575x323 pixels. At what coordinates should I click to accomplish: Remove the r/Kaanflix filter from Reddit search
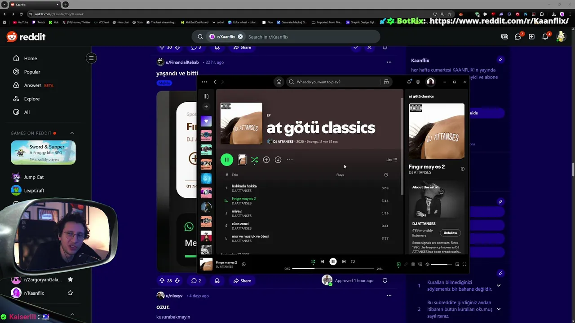(240, 37)
